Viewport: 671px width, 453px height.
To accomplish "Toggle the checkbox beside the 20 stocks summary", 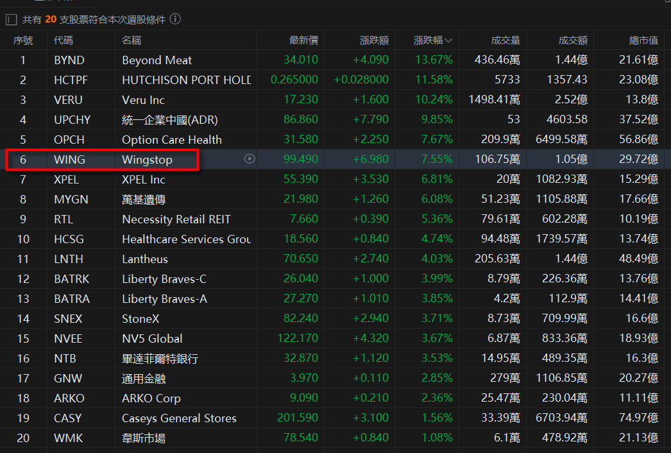I will (x=11, y=20).
